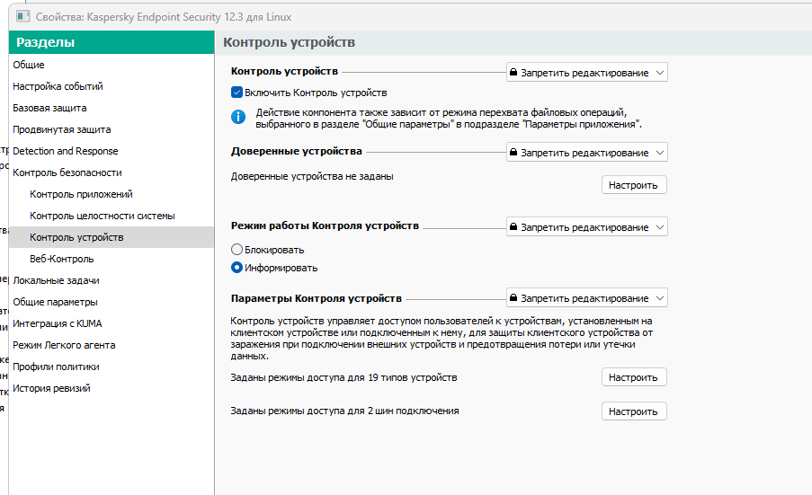Open Веб-Контроль subsection
812x495 pixels.
pyautogui.click(x=112, y=259)
